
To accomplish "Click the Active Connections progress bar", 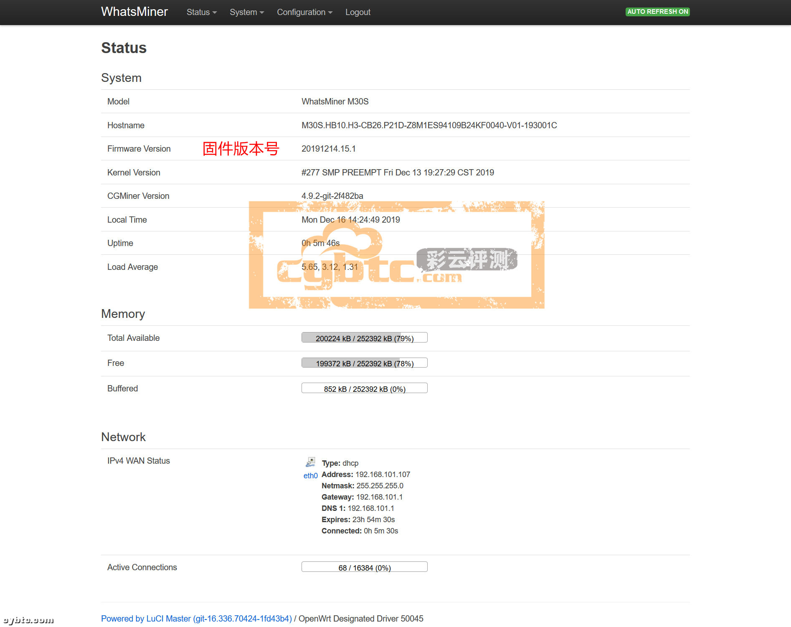I will click(x=364, y=567).
